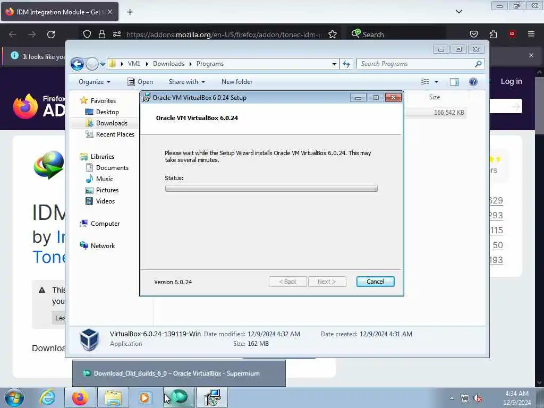Click the Log in link

point(511,81)
